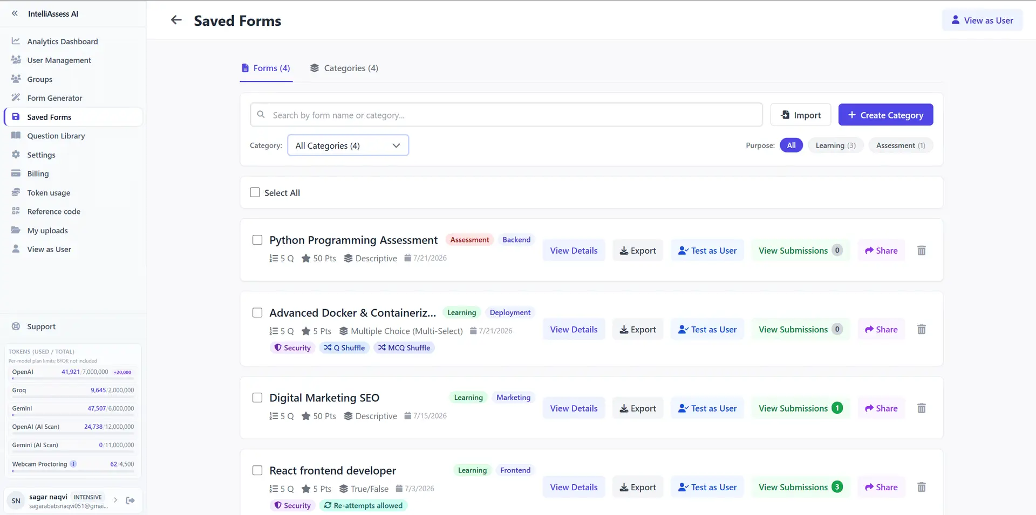
Task: Click the Re-attempts allowed badge
Action: [x=363, y=506]
